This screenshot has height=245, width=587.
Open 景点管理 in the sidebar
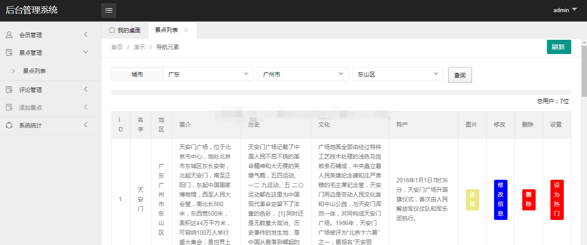[x=51, y=53]
